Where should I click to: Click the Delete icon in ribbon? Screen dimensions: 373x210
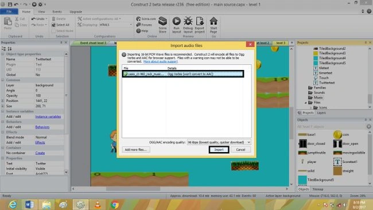(53, 19)
